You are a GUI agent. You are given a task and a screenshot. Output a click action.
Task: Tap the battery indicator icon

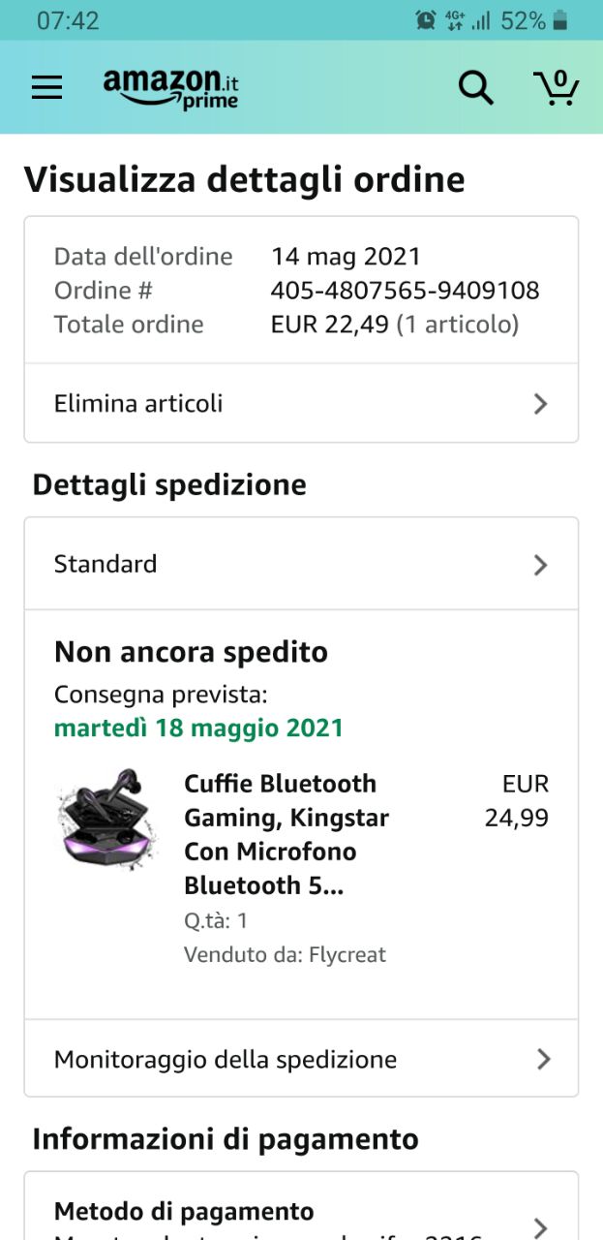(560, 20)
